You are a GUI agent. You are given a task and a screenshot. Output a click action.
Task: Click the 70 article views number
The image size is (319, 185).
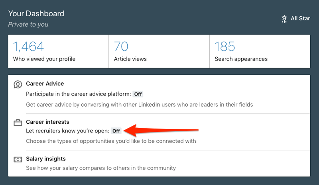121,47
